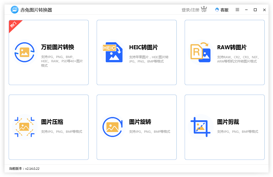Open the HEIC file conversion icon
The height and width of the screenshot is (177, 273).
112,52
